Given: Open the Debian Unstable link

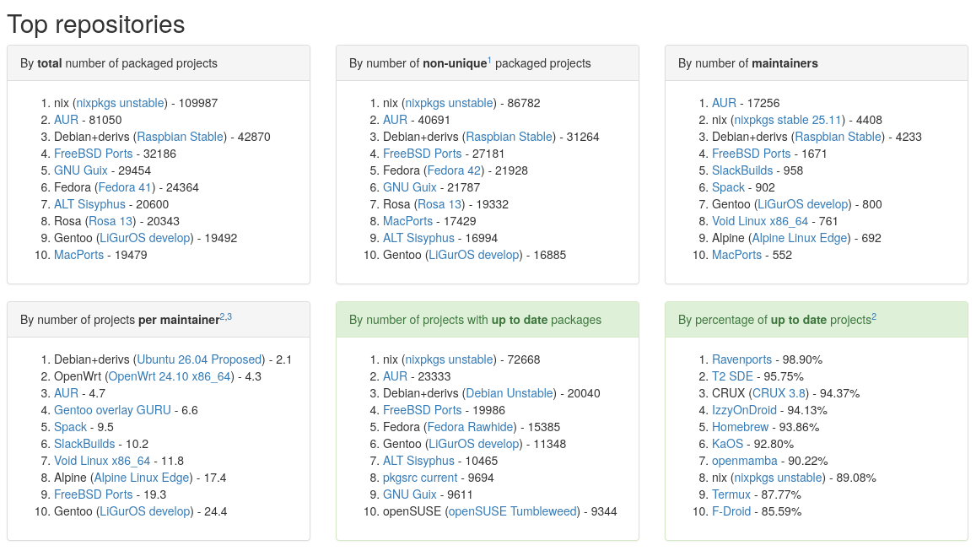Looking at the screenshot, I should 510,393.
